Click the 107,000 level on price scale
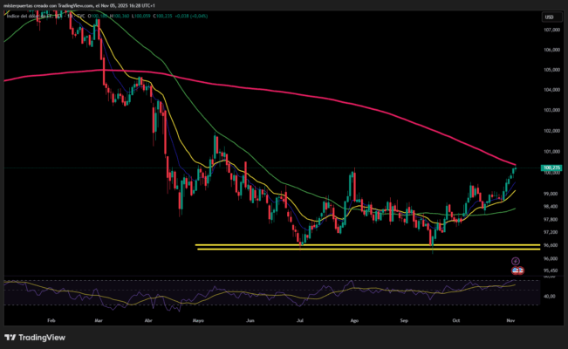Screen dimensions: 568x349 (x=551, y=30)
